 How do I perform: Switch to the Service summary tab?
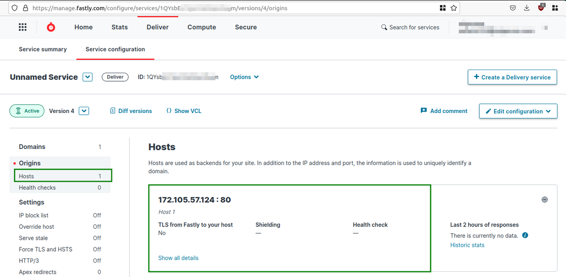[x=43, y=49]
